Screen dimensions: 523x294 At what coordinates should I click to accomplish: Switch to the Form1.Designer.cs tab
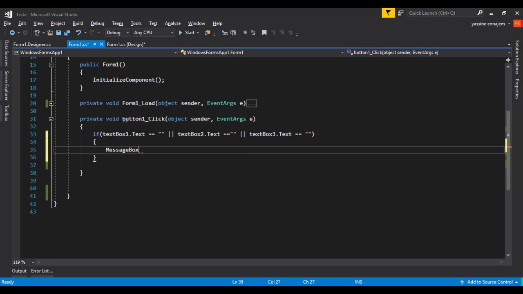pos(32,44)
